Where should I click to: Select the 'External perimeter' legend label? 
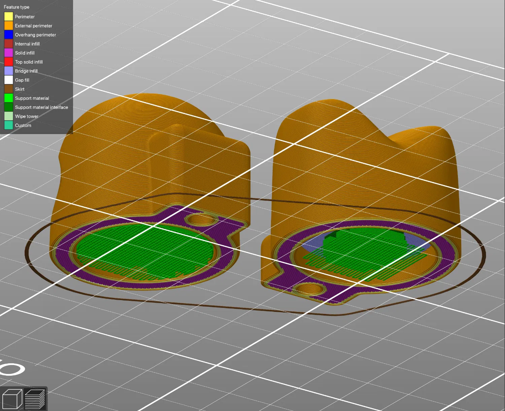(33, 26)
